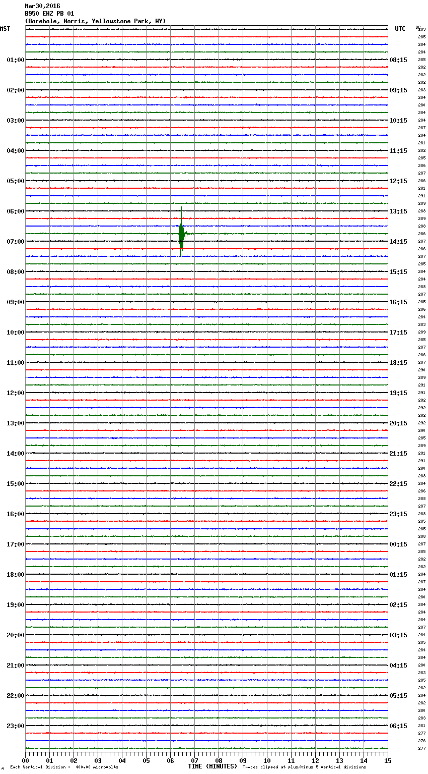Click minute 07 on the bottom axis

tap(194, 760)
